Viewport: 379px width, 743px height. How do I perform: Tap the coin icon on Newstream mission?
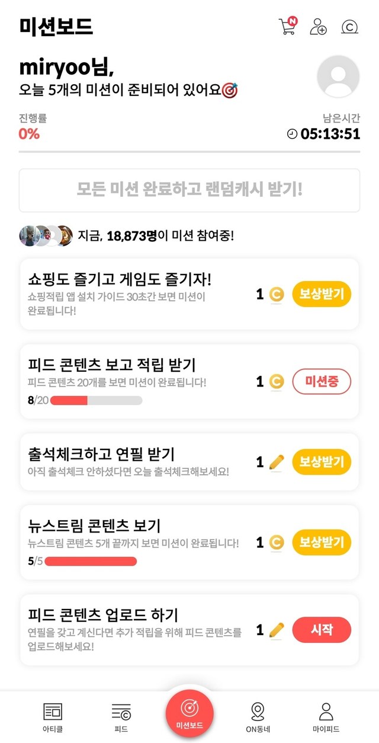coord(277,543)
